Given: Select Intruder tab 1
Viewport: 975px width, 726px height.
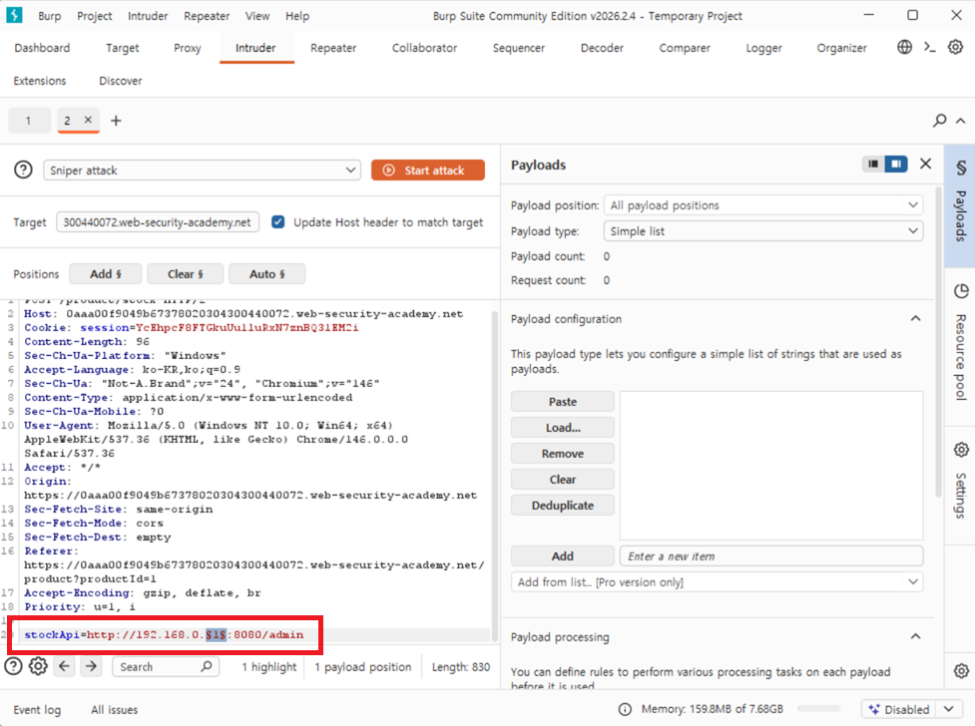Looking at the screenshot, I should coord(29,121).
